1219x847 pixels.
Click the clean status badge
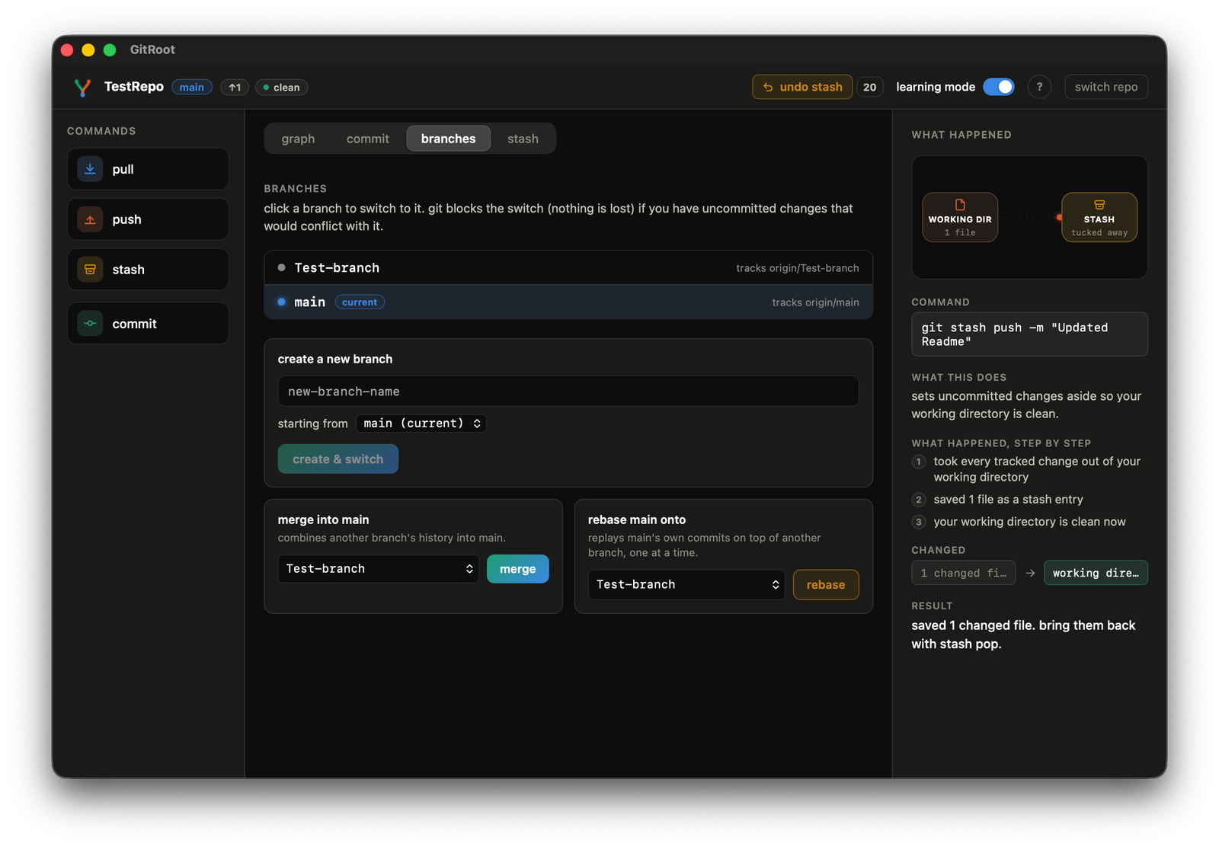[x=281, y=88]
